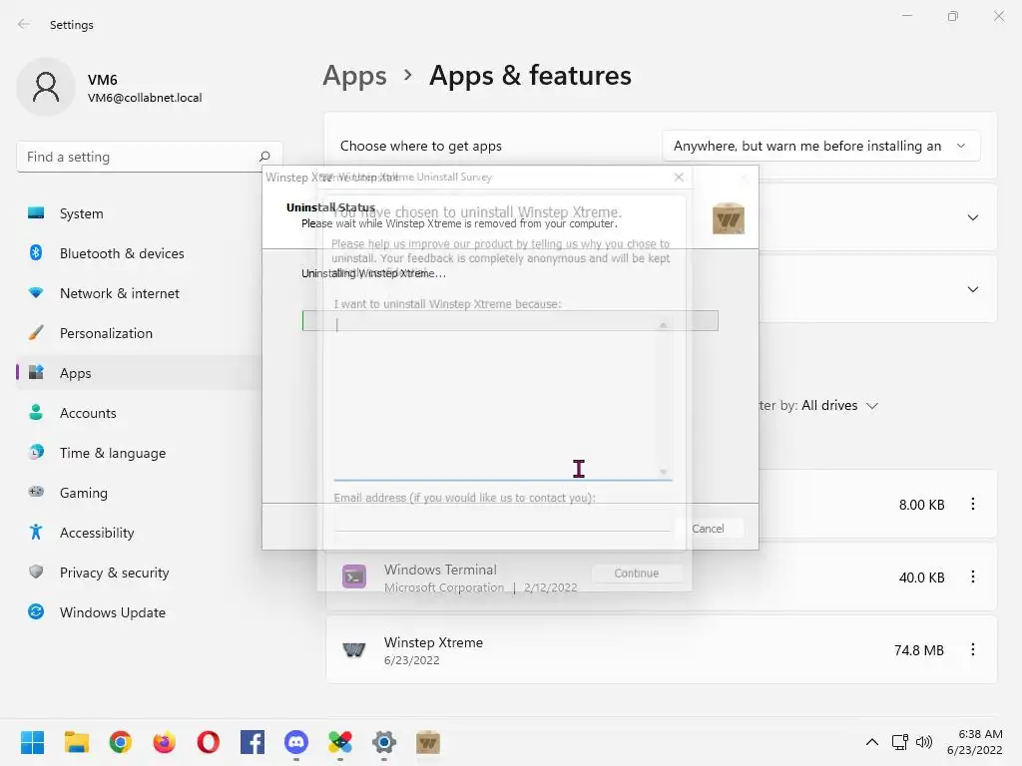Open Choose where to get apps dropdown
The height and width of the screenshot is (766, 1022).
tap(820, 146)
